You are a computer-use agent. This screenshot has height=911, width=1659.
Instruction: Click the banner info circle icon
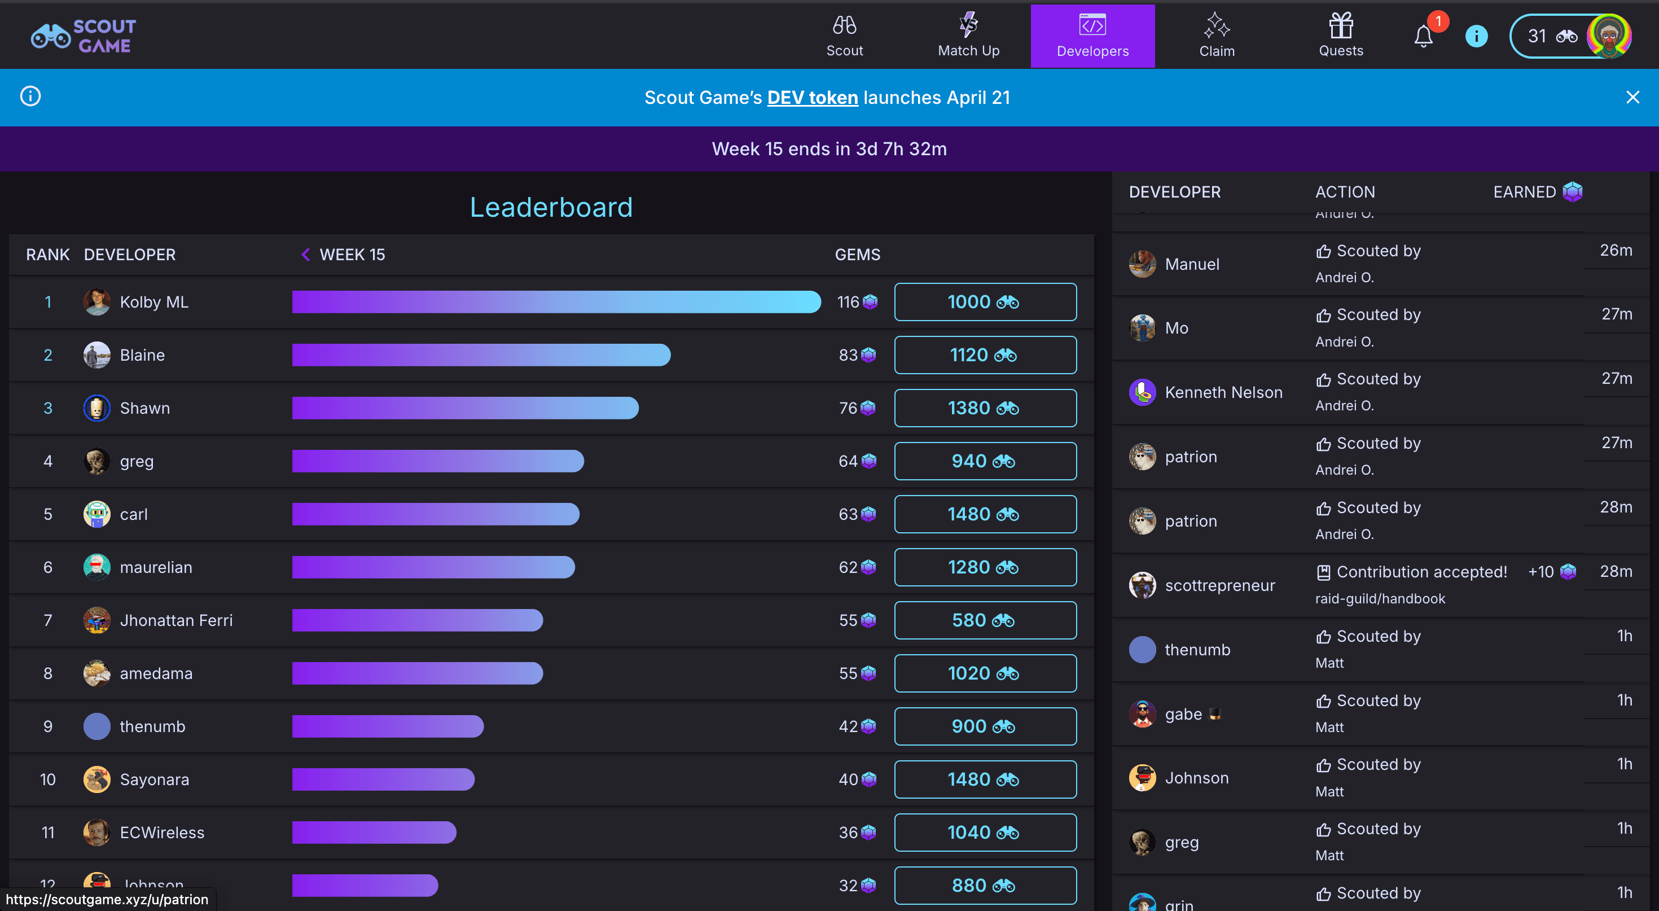click(x=30, y=97)
